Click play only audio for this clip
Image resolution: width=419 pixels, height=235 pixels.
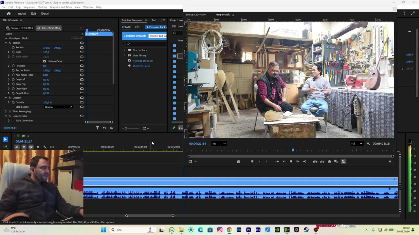click(x=104, y=128)
